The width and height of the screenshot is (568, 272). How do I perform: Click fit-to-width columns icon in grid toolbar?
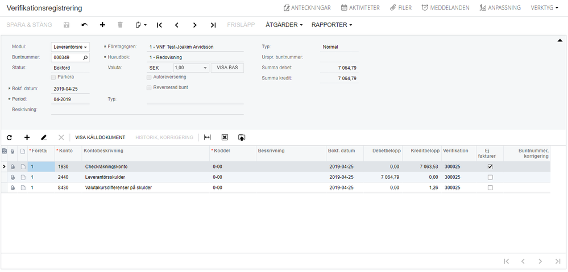pyautogui.click(x=208, y=137)
